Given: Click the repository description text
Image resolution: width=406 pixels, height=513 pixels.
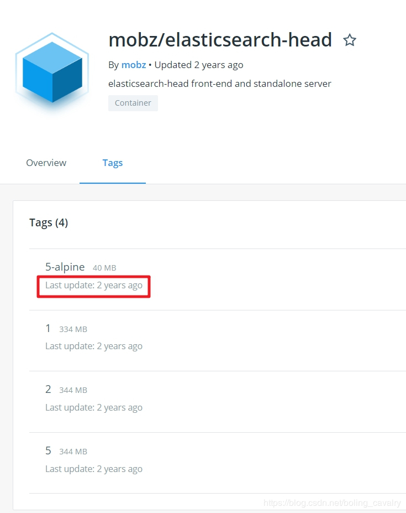Looking at the screenshot, I should (220, 84).
